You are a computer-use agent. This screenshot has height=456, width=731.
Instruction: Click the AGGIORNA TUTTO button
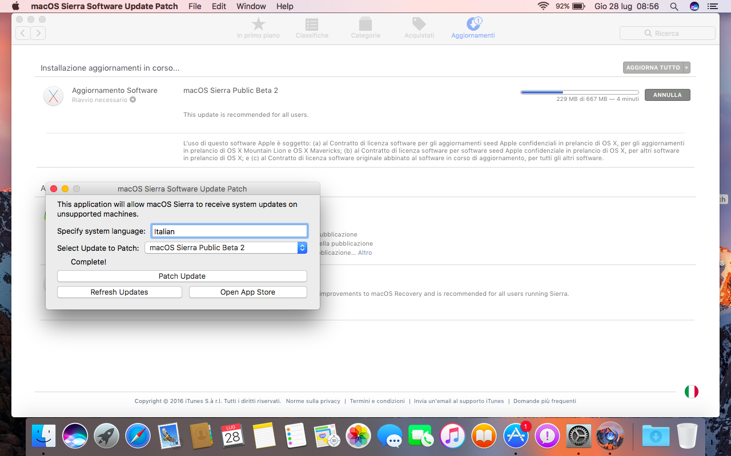pos(653,68)
